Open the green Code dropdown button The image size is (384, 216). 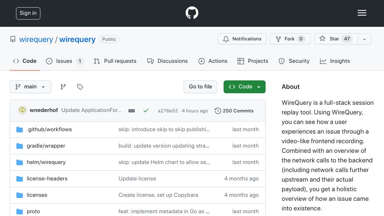click(244, 87)
